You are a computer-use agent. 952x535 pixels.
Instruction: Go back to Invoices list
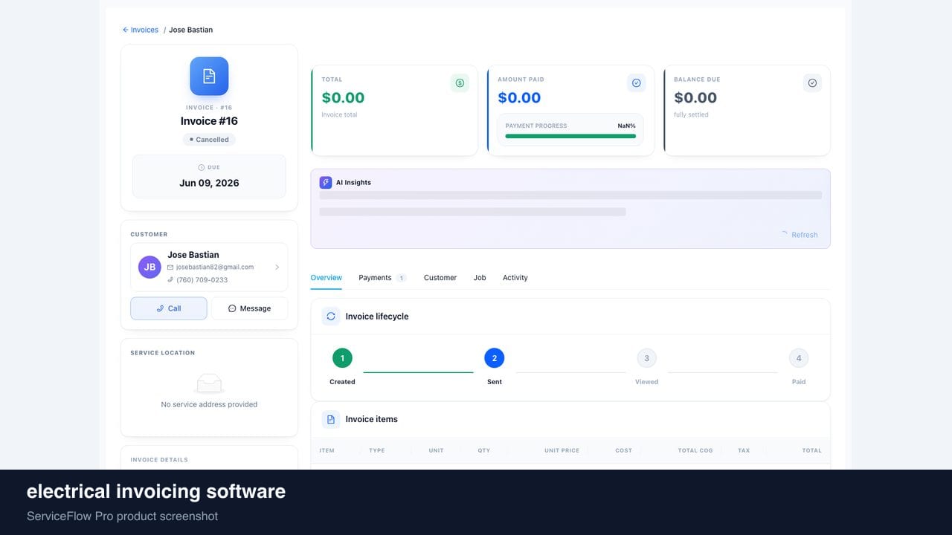click(x=141, y=30)
